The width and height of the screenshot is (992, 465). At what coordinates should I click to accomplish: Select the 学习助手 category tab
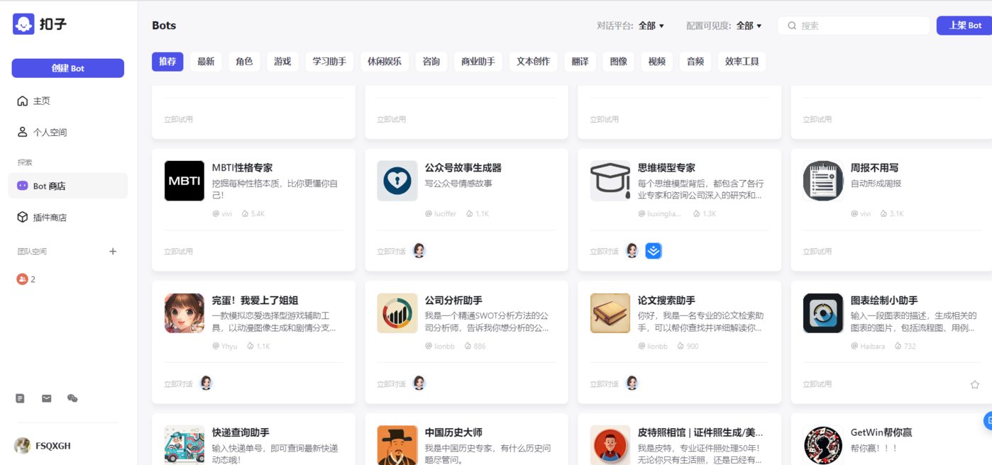[329, 62]
